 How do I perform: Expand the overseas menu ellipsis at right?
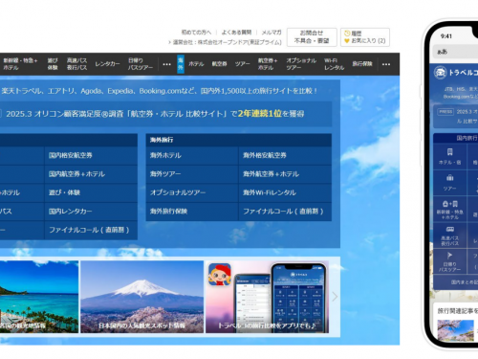(x=386, y=64)
